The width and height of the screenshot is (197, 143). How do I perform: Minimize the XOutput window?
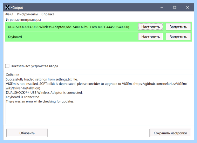pyautogui.click(x=162, y=8)
